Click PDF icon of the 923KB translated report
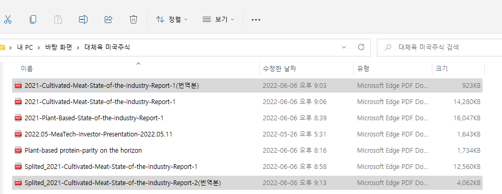Viewport: 502px width, 194px height. 18,86
